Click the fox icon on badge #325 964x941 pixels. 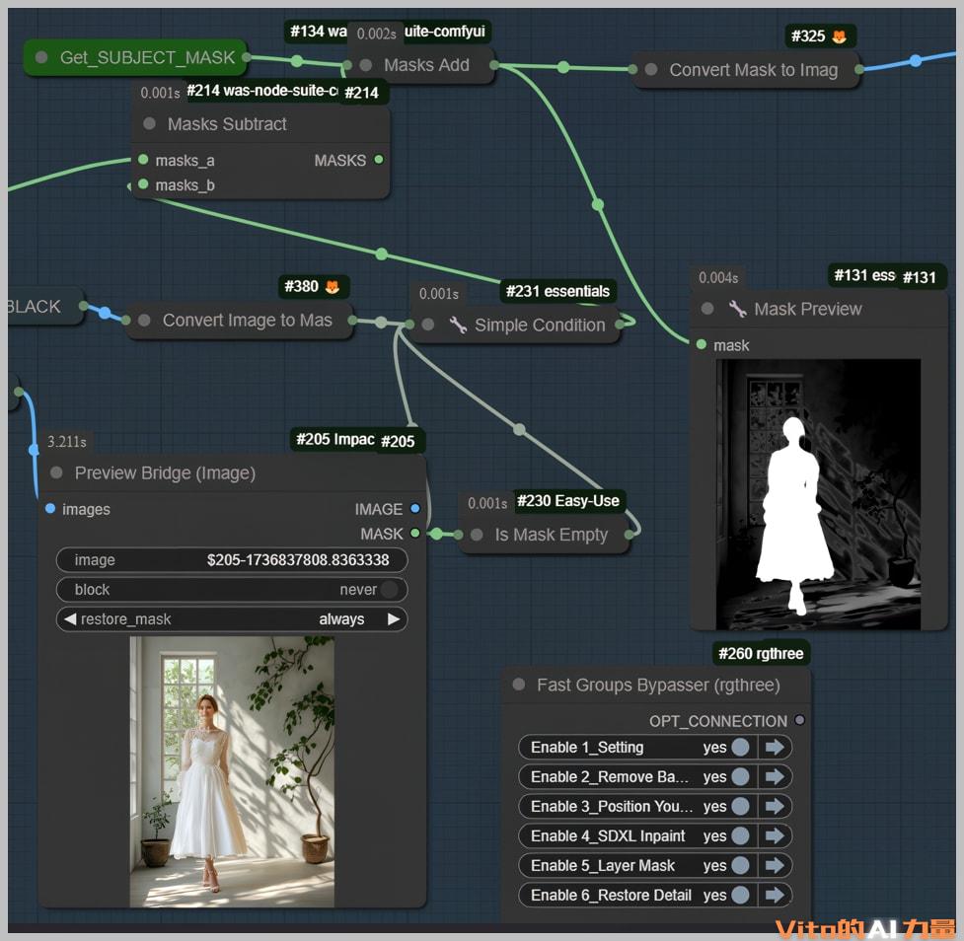coord(839,36)
